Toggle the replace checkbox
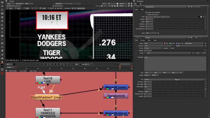210x118 pixels. (x=162, y=48)
